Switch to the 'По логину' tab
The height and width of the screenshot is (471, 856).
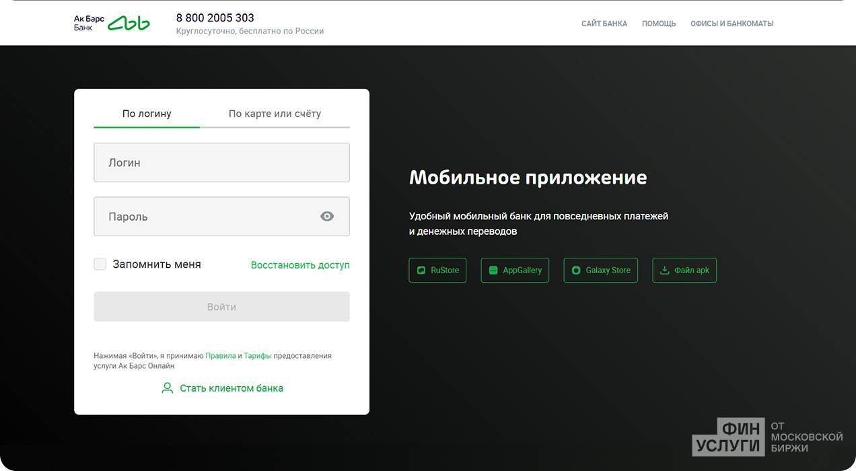point(147,114)
